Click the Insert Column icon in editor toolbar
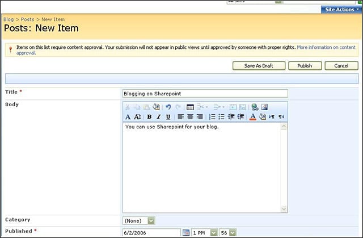363x238 pixels. [219, 107]
